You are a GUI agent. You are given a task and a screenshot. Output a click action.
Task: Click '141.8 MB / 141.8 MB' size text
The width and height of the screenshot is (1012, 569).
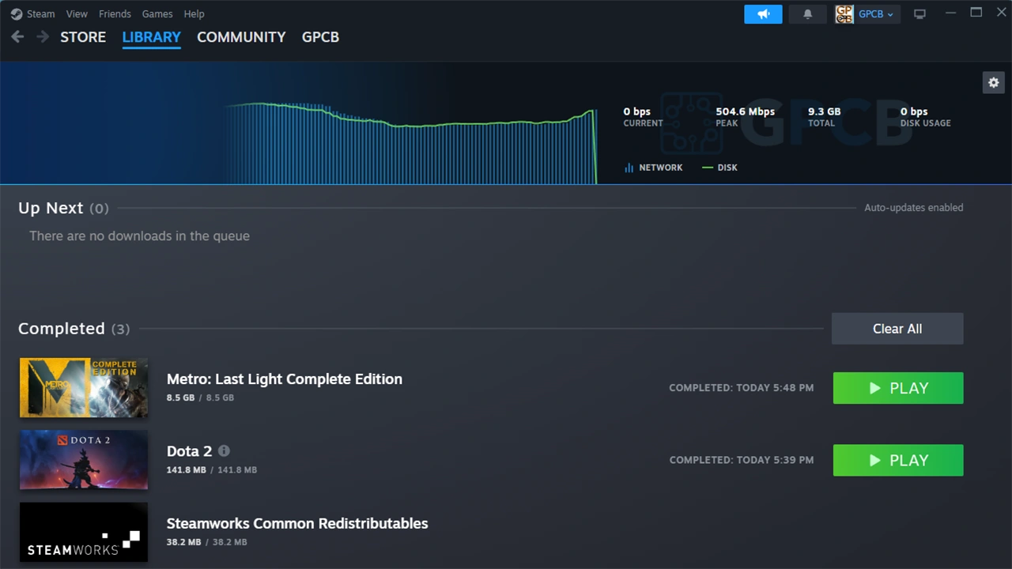(x=212, y=469)
